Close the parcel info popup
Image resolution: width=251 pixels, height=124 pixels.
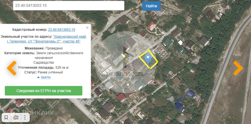(87, 28)
